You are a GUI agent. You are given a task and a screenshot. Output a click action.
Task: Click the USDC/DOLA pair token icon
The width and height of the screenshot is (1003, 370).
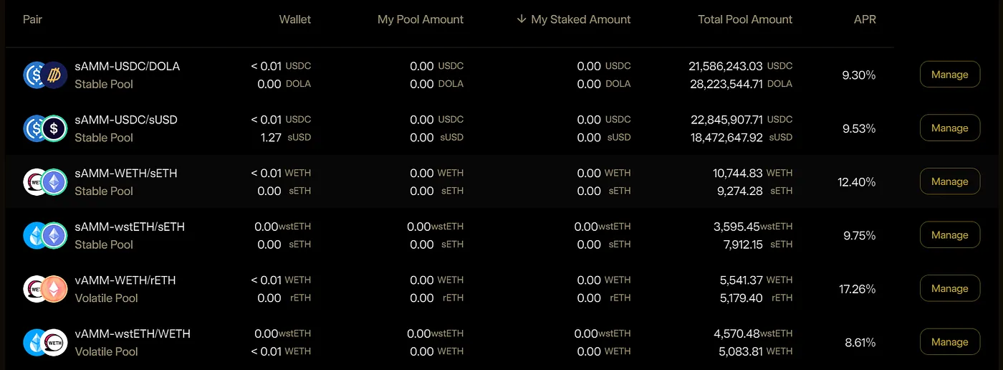[45, 75]
